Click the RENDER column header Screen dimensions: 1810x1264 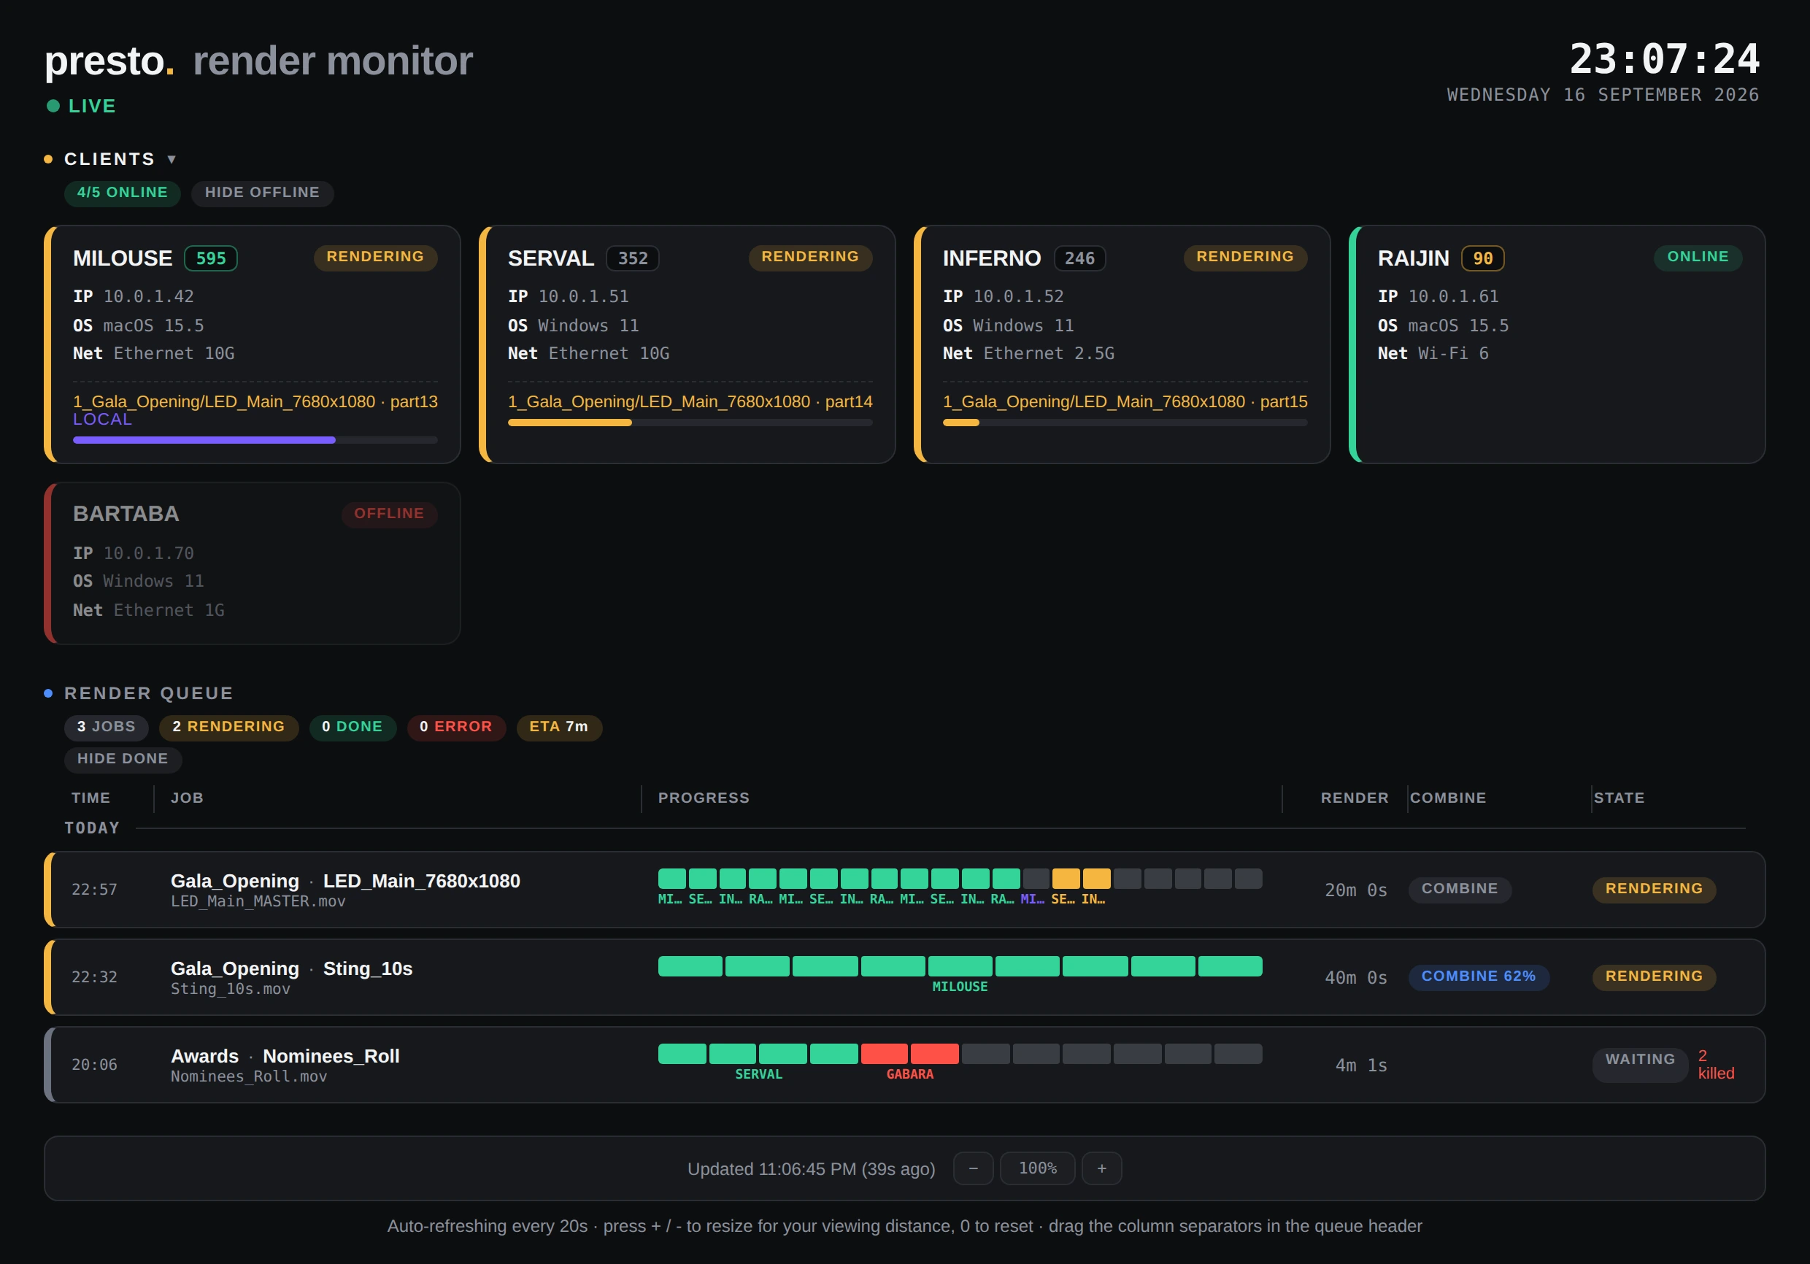click(1355, 798)
